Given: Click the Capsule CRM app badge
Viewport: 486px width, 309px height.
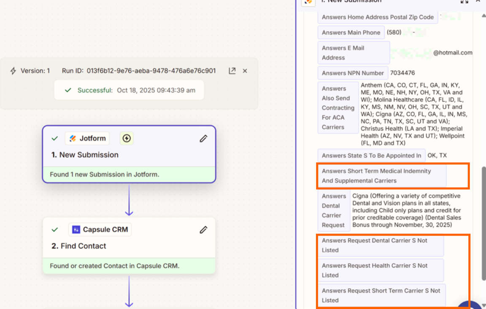Looking at the screenshot, I should tap(100, 230).
